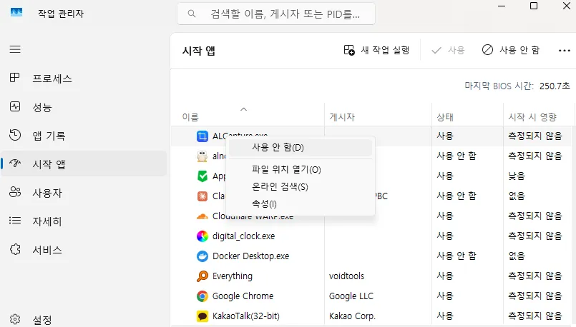
Task: Open 앱 기록 history icon
Action: [15, 135]
